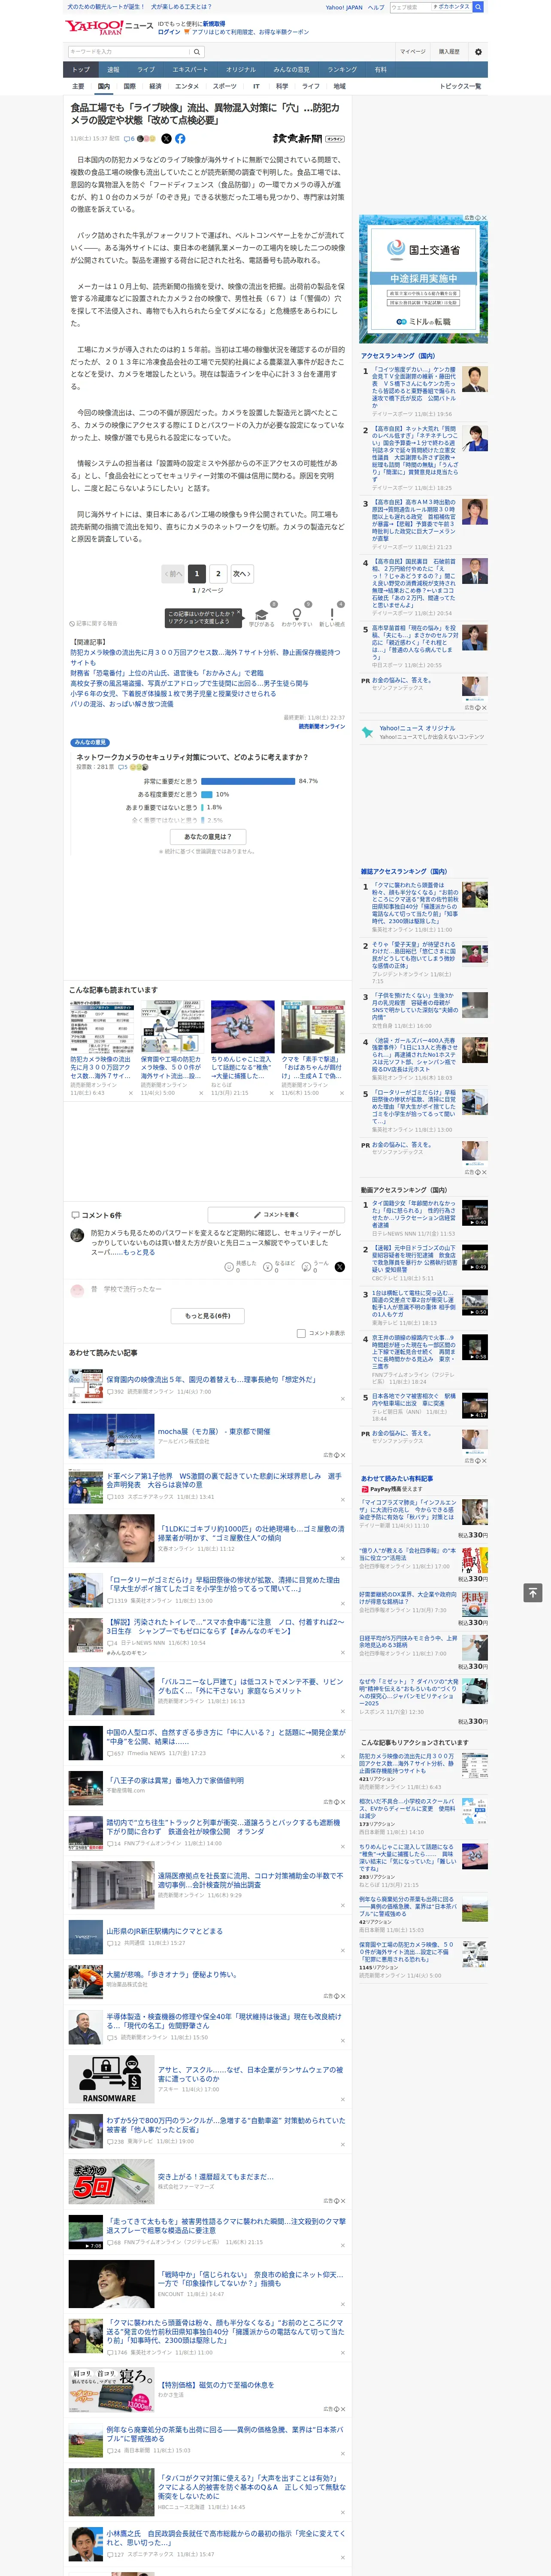Click the 非常に重要だと思う poll result bar

coord(248,781)
